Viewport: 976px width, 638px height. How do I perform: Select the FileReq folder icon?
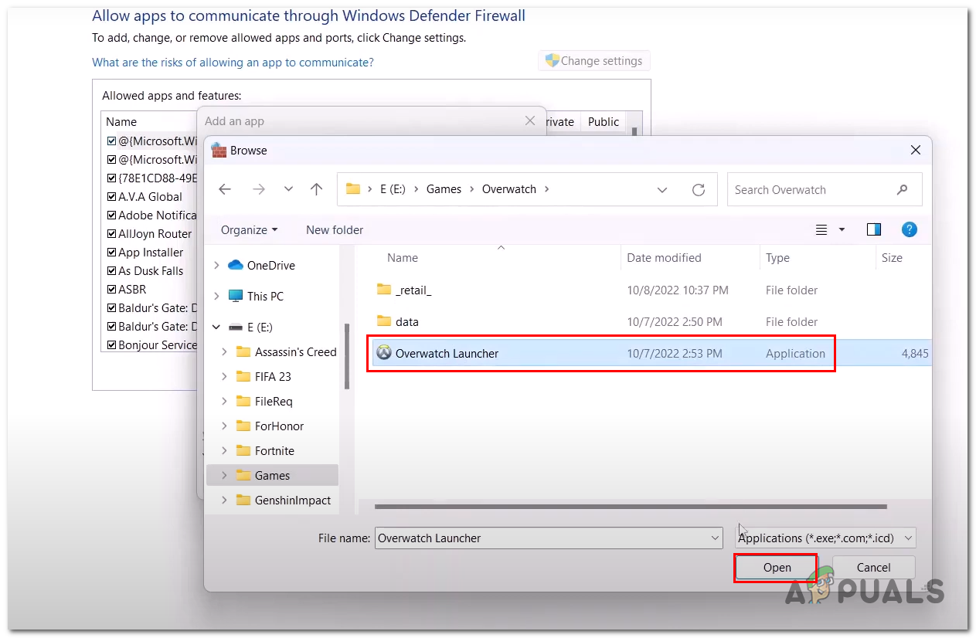(243, 401)
